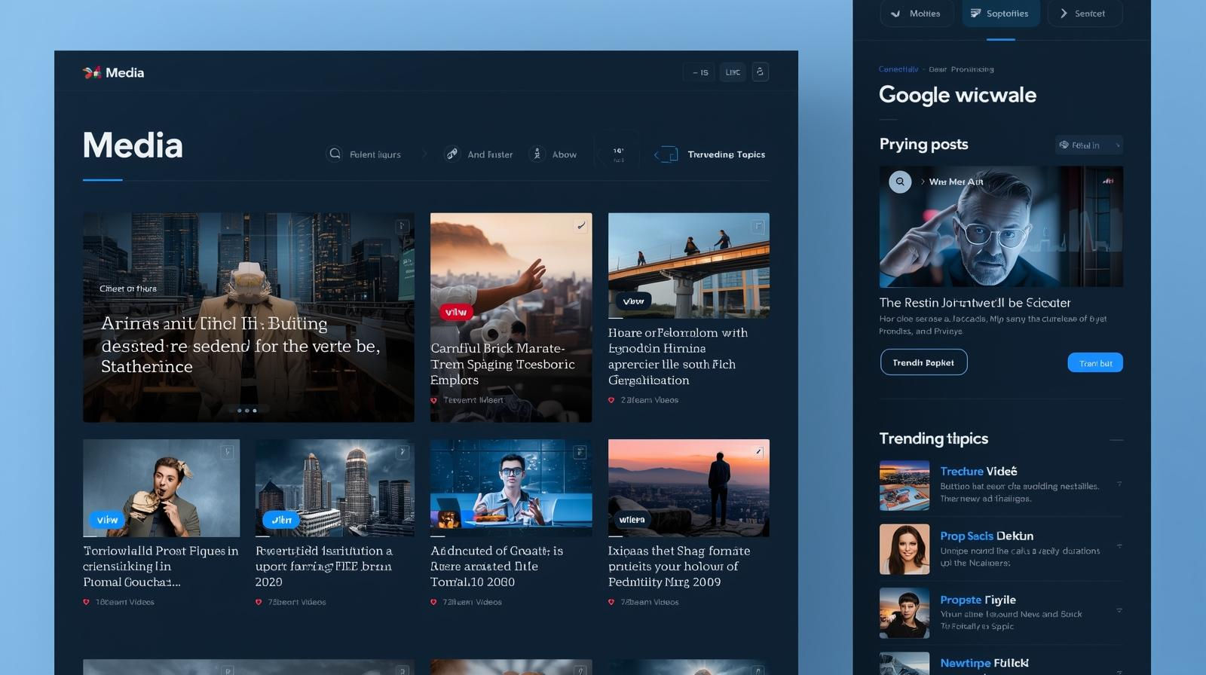Click the search icon on Prying posts image
1206x675 pixels.
click(900, 182)
